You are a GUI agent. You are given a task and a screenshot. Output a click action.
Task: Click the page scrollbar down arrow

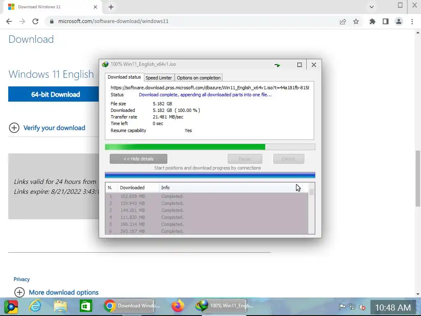418,294
